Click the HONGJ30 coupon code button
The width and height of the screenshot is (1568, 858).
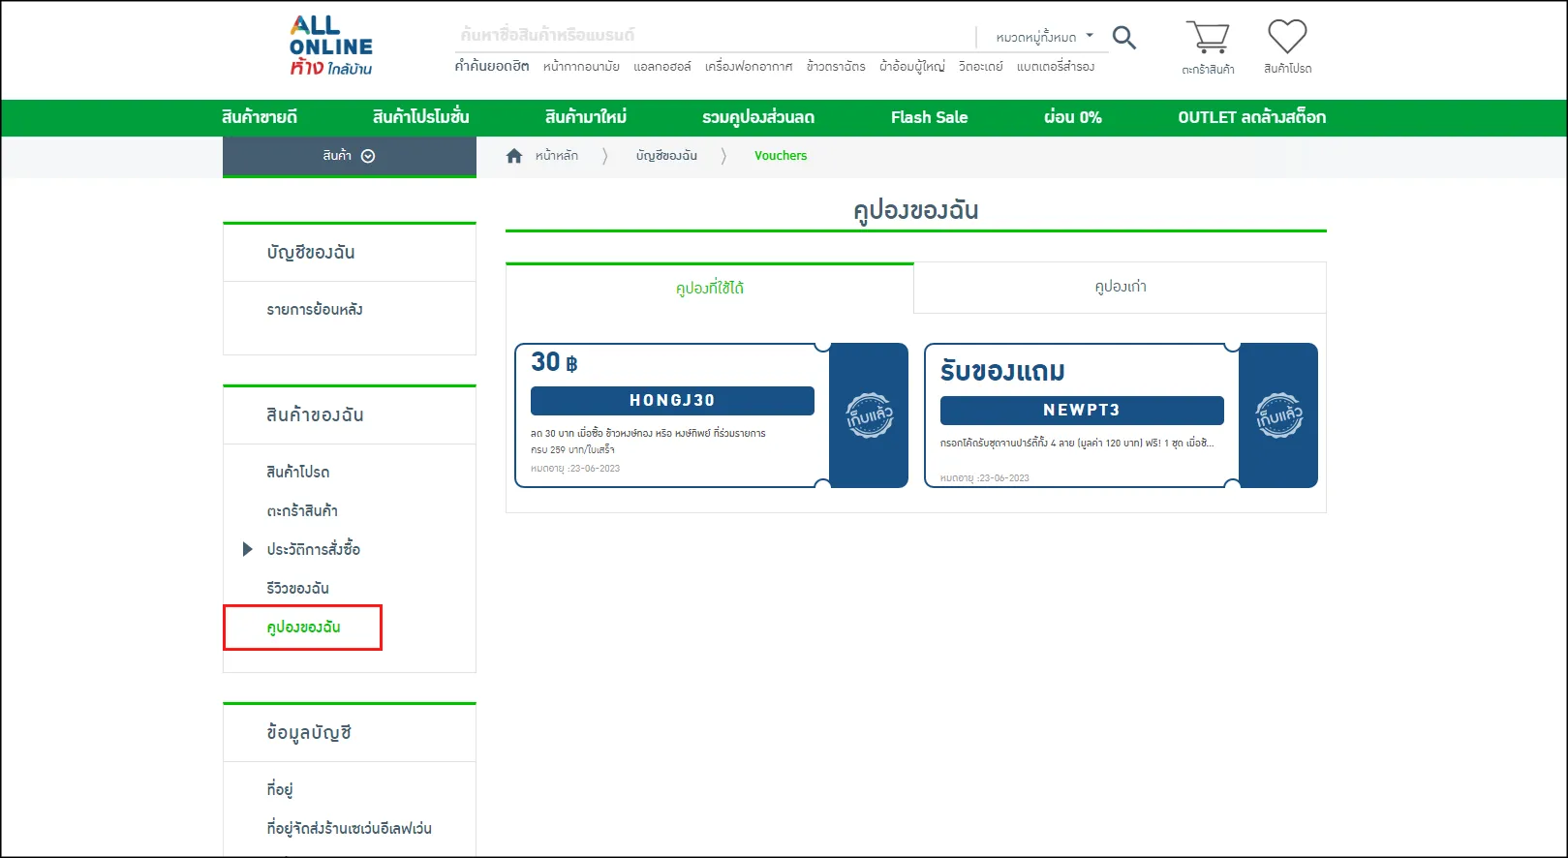[672, 400]
